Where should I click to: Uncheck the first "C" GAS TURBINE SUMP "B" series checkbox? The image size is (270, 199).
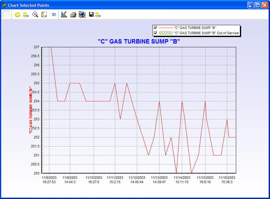155,28
